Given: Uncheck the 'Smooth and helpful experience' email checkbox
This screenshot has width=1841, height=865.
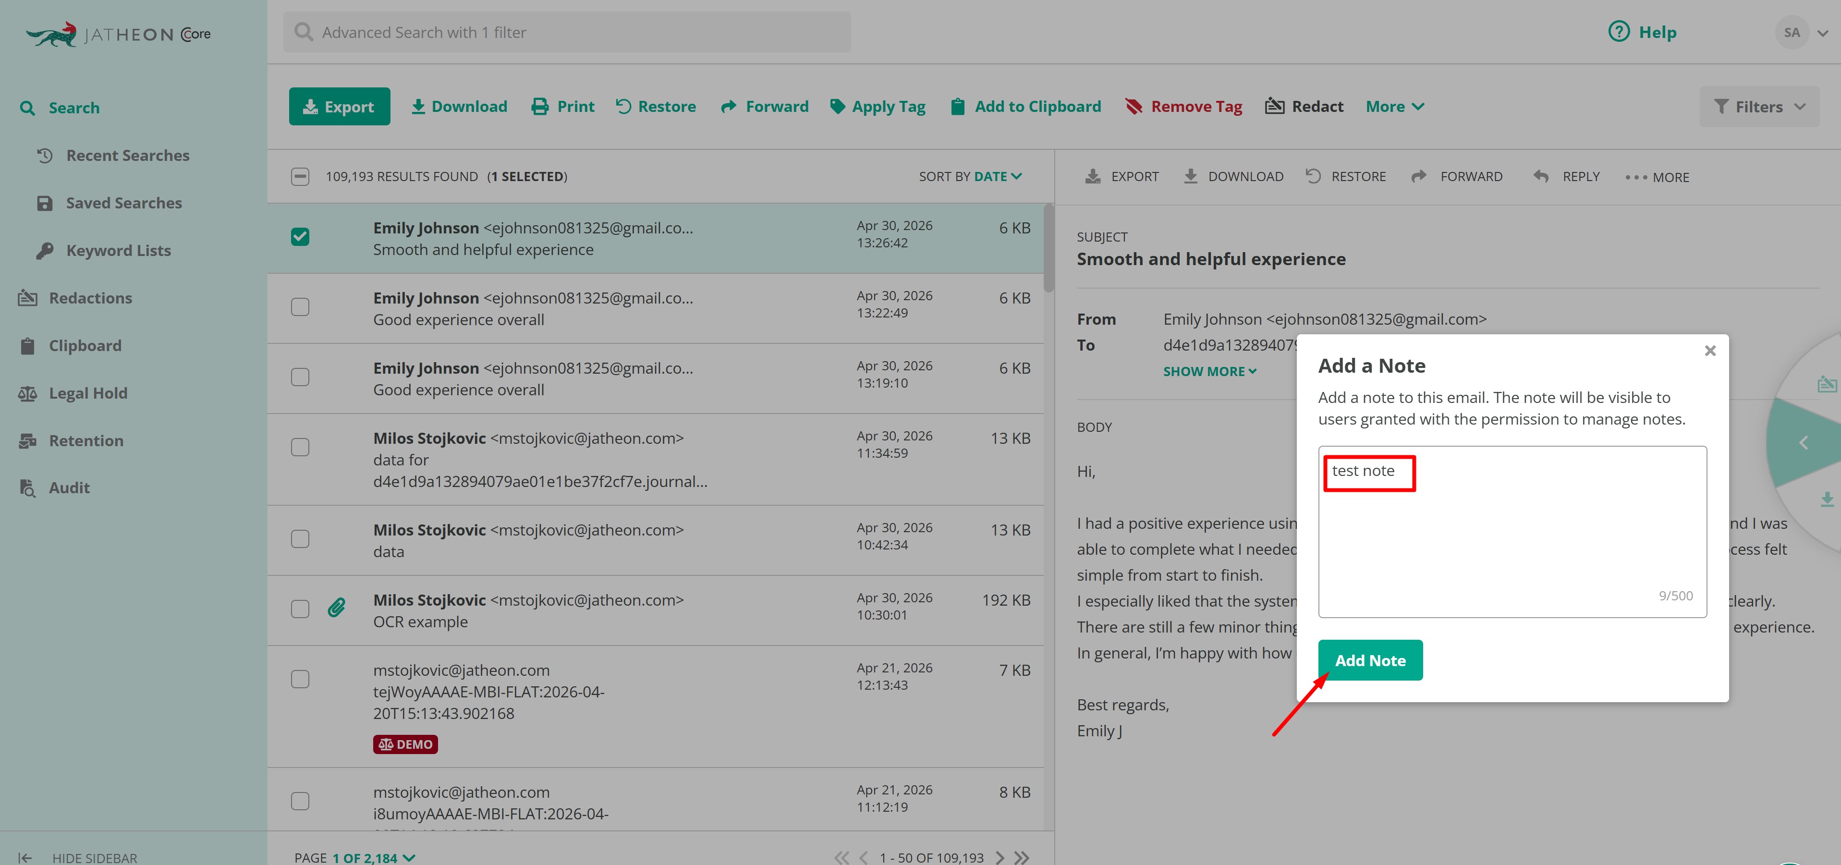Looking at the screenshot, I should coord(300,237).
